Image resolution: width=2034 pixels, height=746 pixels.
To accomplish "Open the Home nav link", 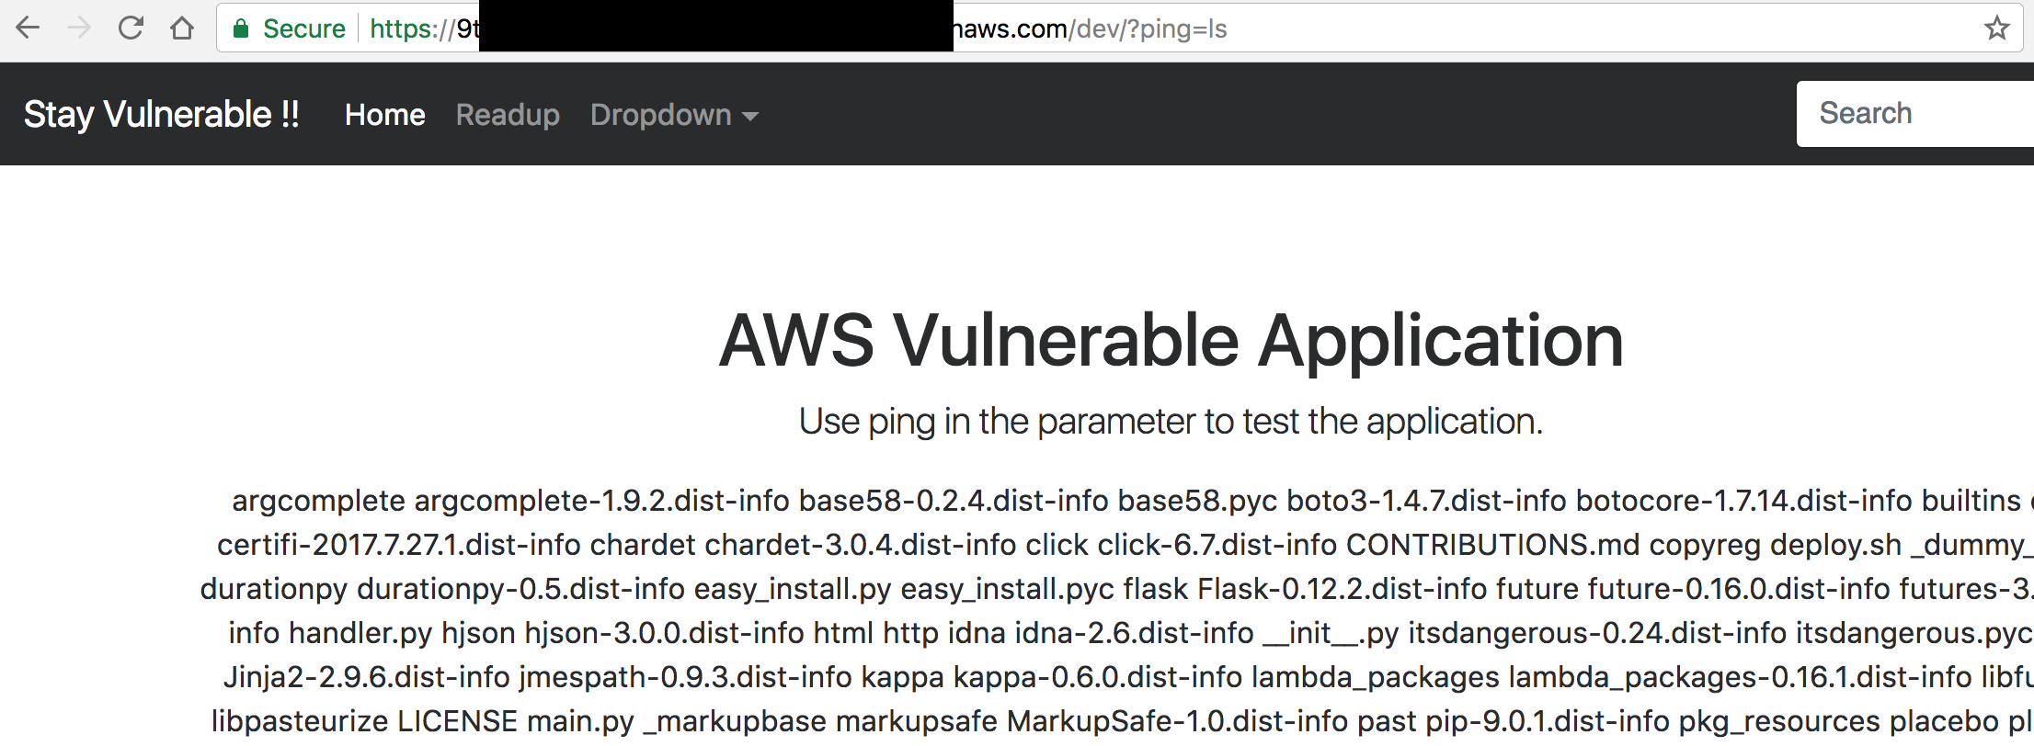I will [x=384, y=115].
